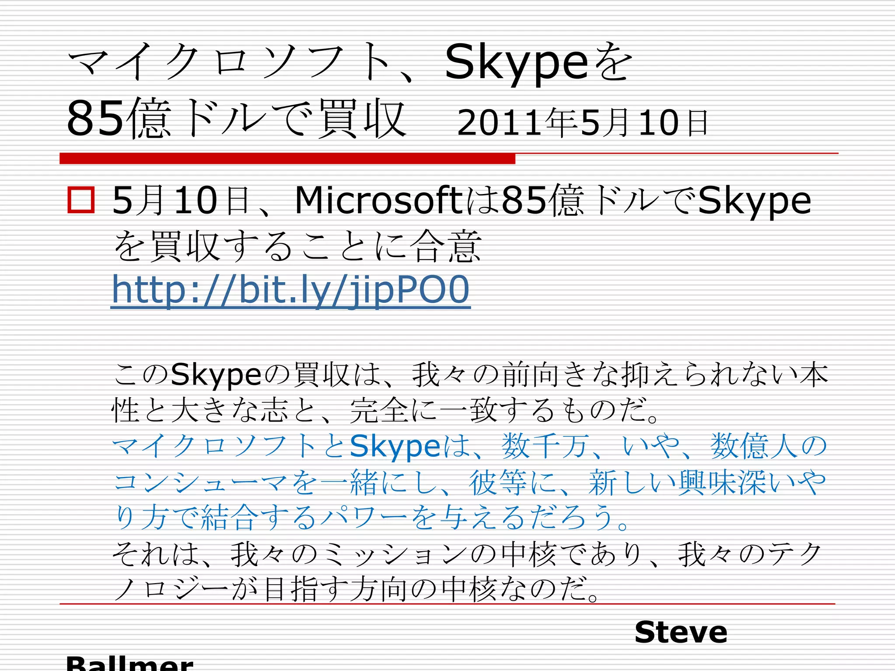Viewport: 895px width, 671px height.
Task: Click the red square bullet marker
Action: click(81, 201)
